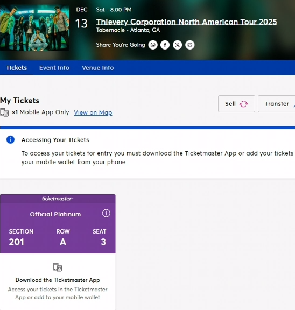Image resolution: width=295 pixels, height=310 pixels.
Task: Click the ticketmaster logo on ticket card
Action: (58, 199)
